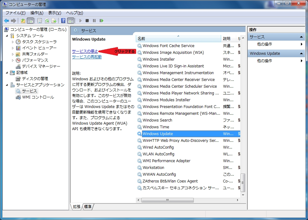This screenshot has width=308, height=220.
Task: Select the Windows Search service row
Action: 188,120
